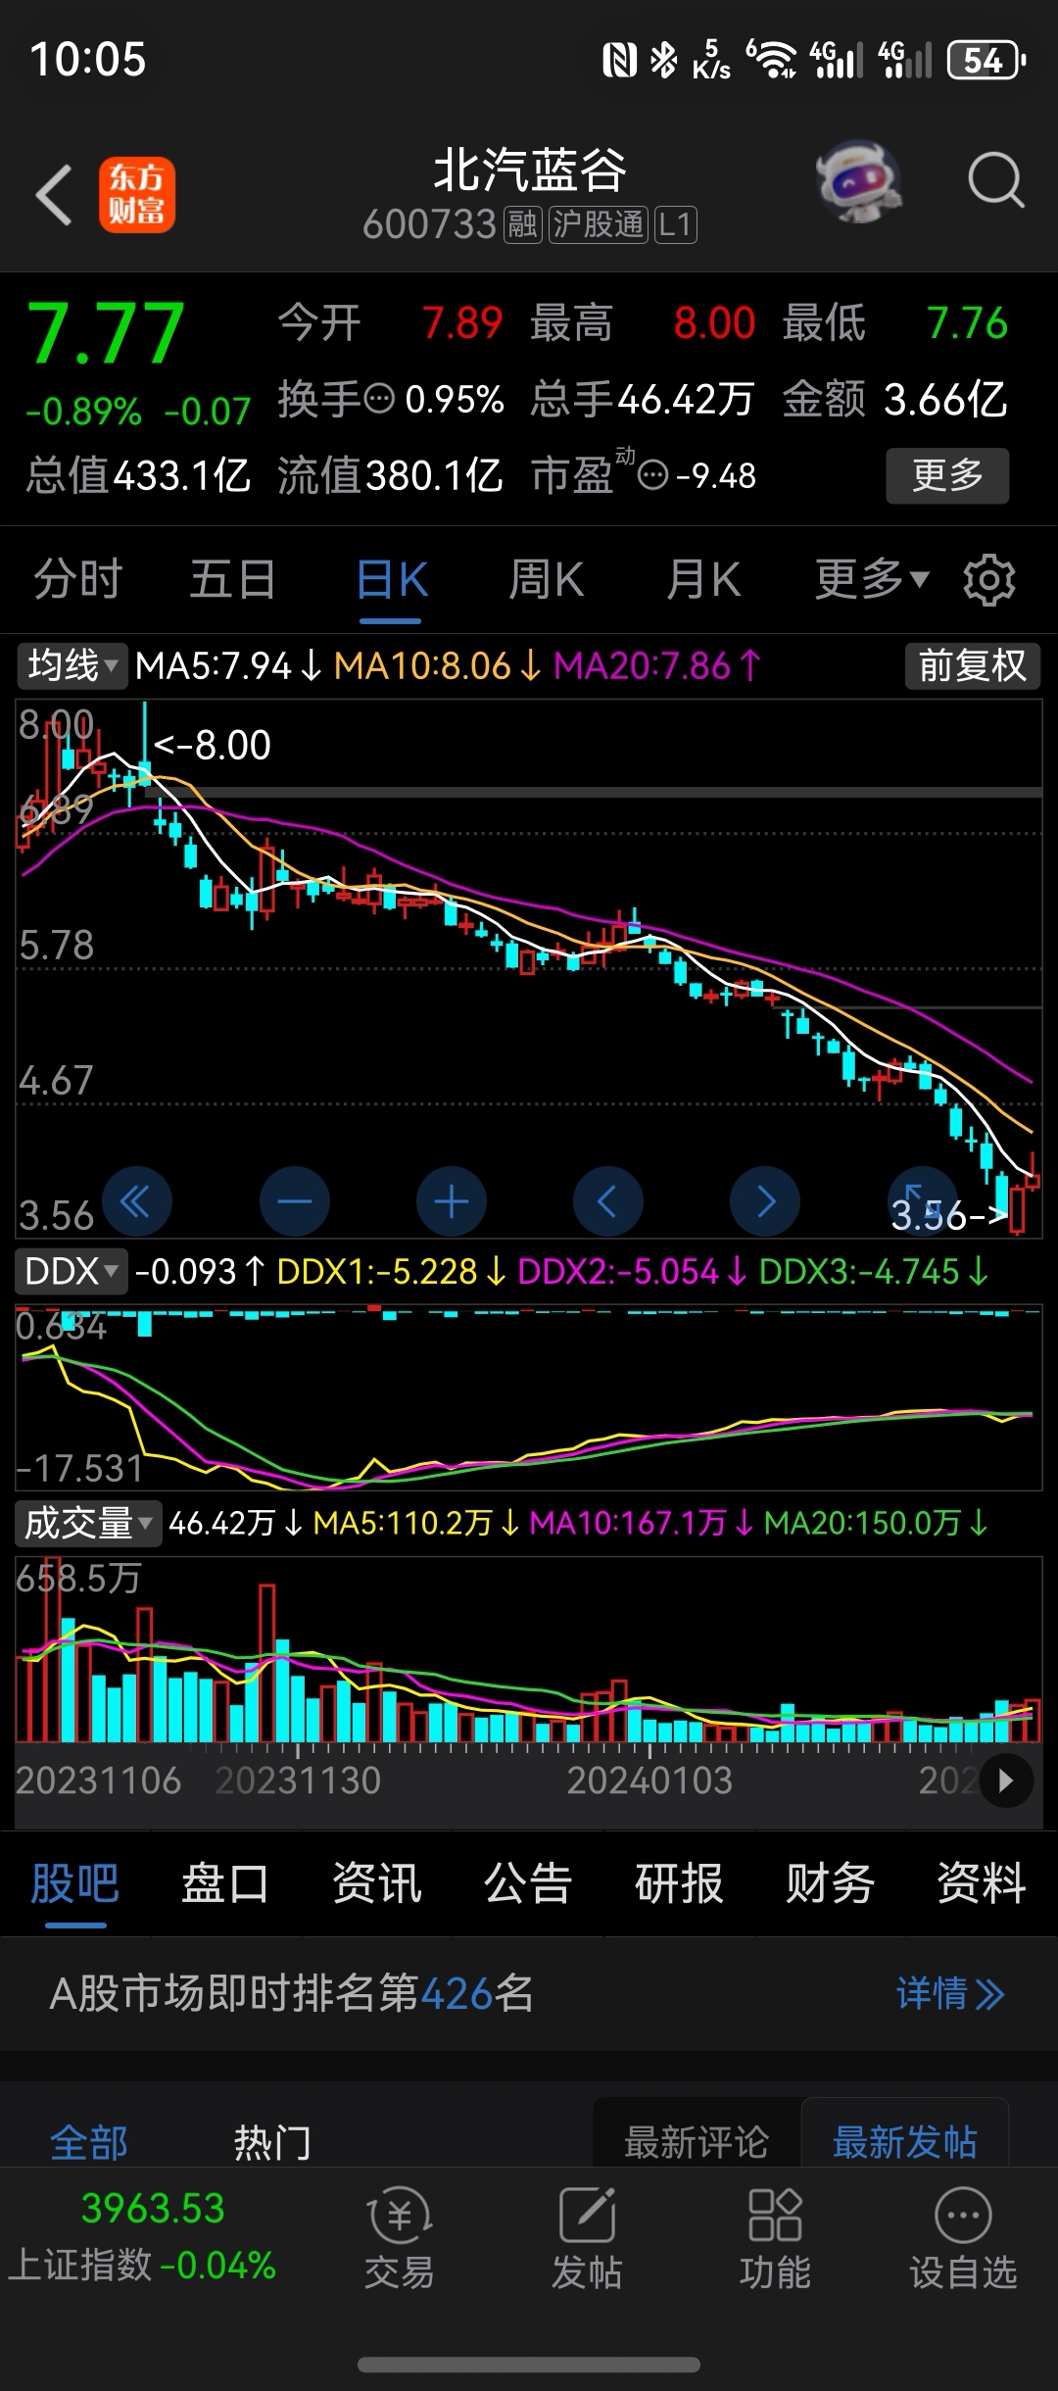
Task: Tap the date axis play arrow
Action: [1005, 1781]
